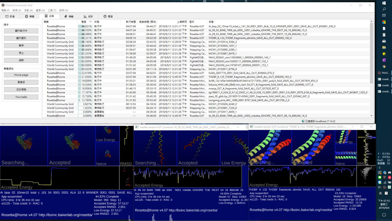The height and width of the screenshot is (221, 392).
Task: Open Windows Search from the taskbar
Action: pos(384,9)
